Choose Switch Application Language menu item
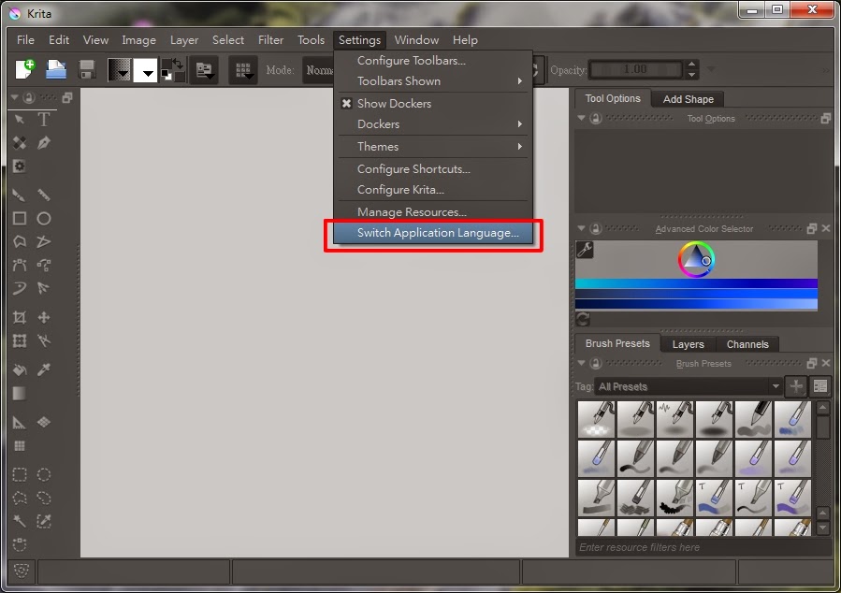 (433, 233)
